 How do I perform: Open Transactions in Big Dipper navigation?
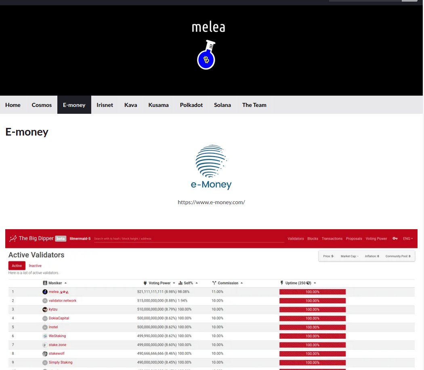coord(332,238)
